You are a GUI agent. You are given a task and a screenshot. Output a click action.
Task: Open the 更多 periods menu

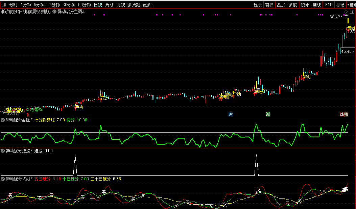148,5
